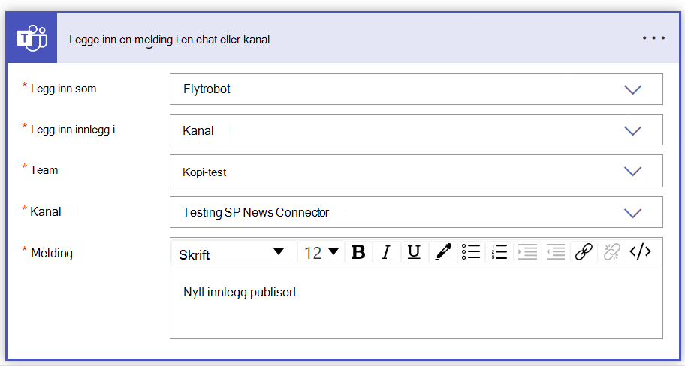The height and width of the screenshot is (366, 685).
Task: Expand the Legg inn som dropdown
Action: point(632,89)
